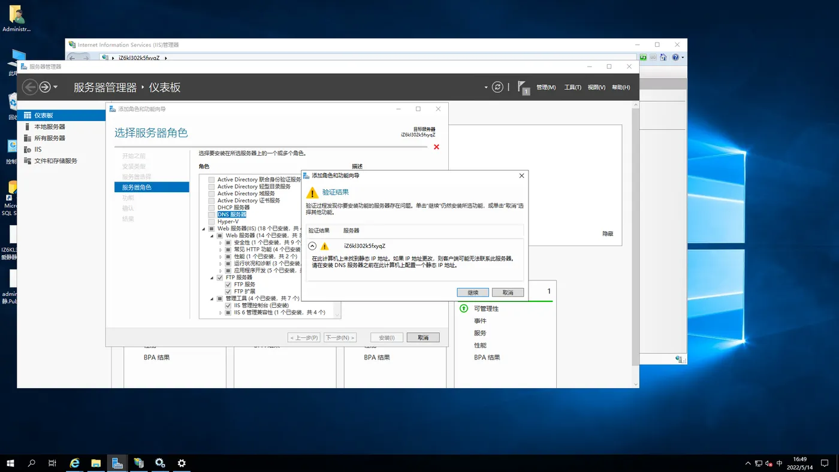Click 取消 in the validation results dialog

click(x=508, y=292)
